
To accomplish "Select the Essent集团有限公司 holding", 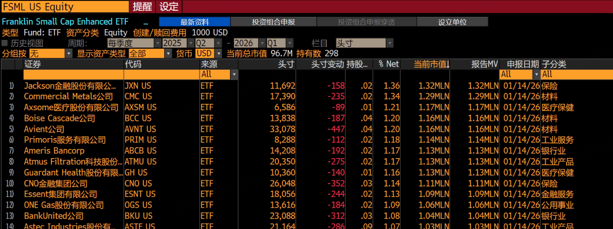I will coord(60,194).
